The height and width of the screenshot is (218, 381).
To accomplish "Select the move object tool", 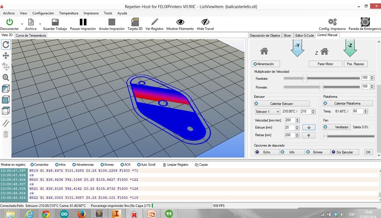I will (6, 67).
